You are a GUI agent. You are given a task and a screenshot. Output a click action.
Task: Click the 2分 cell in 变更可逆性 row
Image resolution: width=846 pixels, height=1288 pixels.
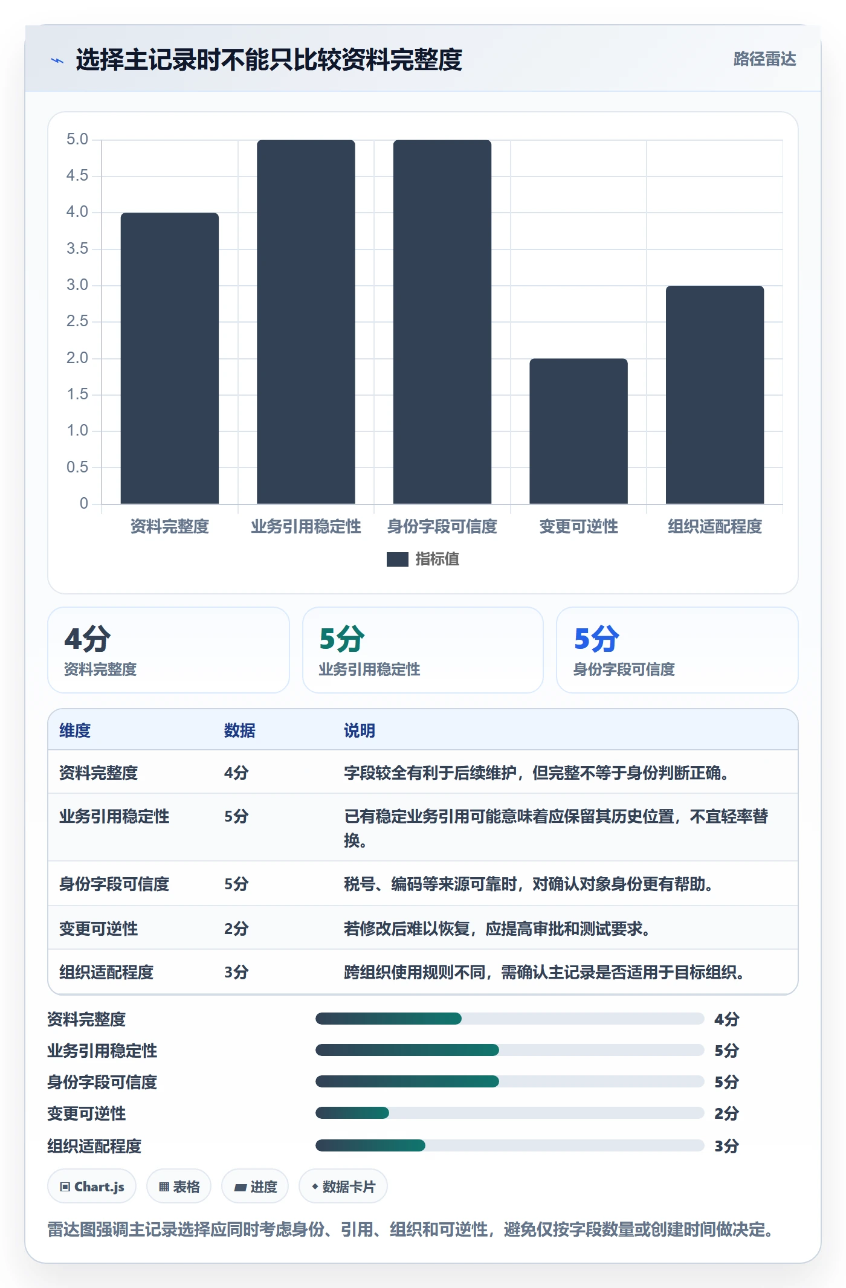236,929
